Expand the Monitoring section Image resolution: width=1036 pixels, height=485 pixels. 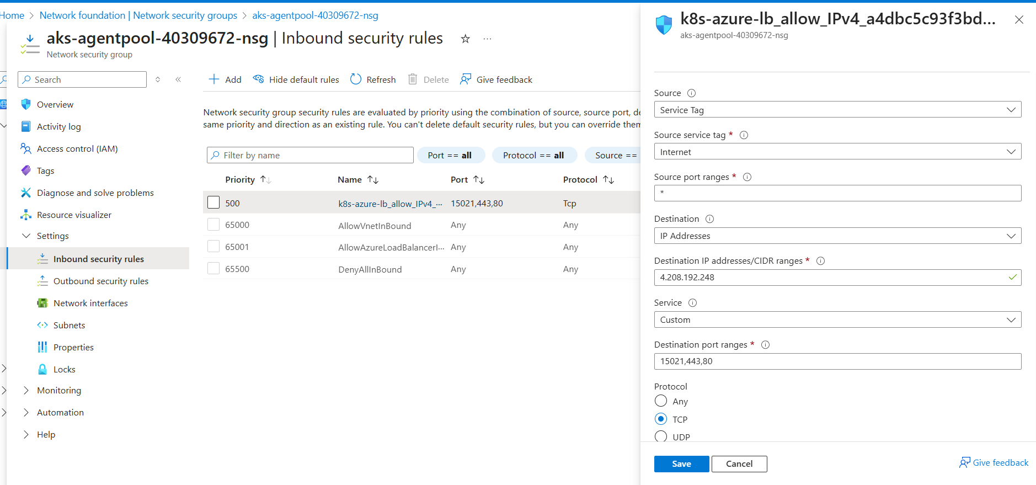click(26, 391)
